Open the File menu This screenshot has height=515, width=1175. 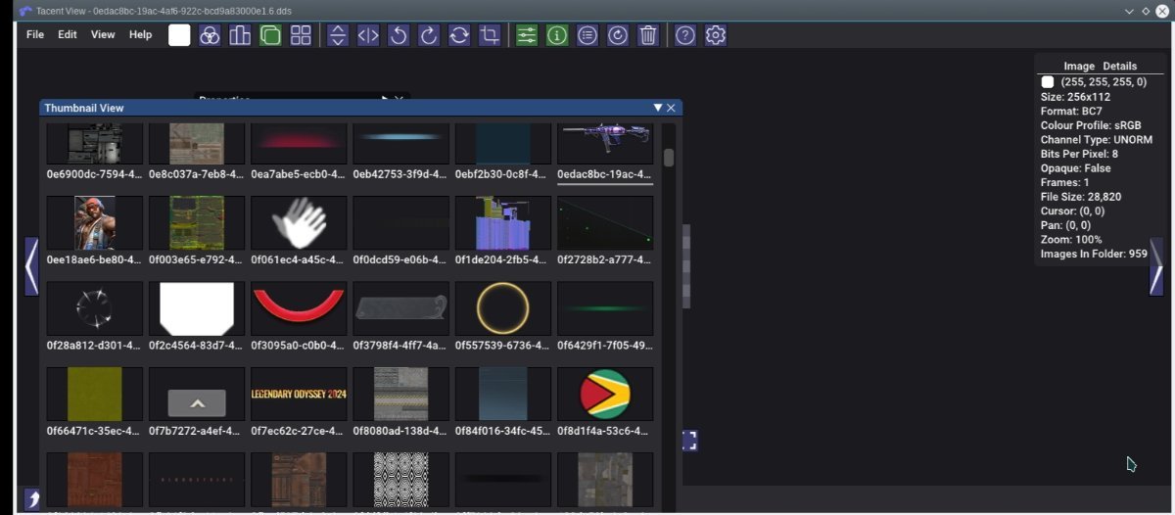[35, 34]
